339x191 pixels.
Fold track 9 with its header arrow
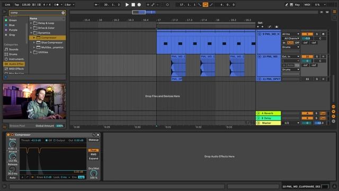(260, 34)
